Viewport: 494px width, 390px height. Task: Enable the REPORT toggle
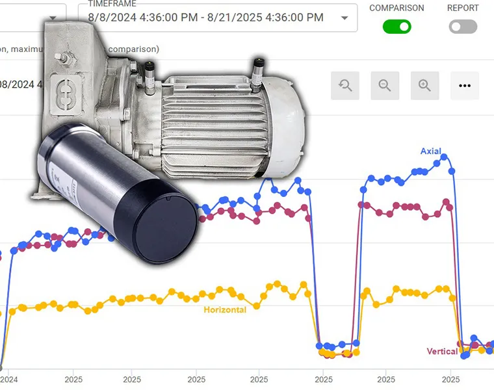point(463,27)
